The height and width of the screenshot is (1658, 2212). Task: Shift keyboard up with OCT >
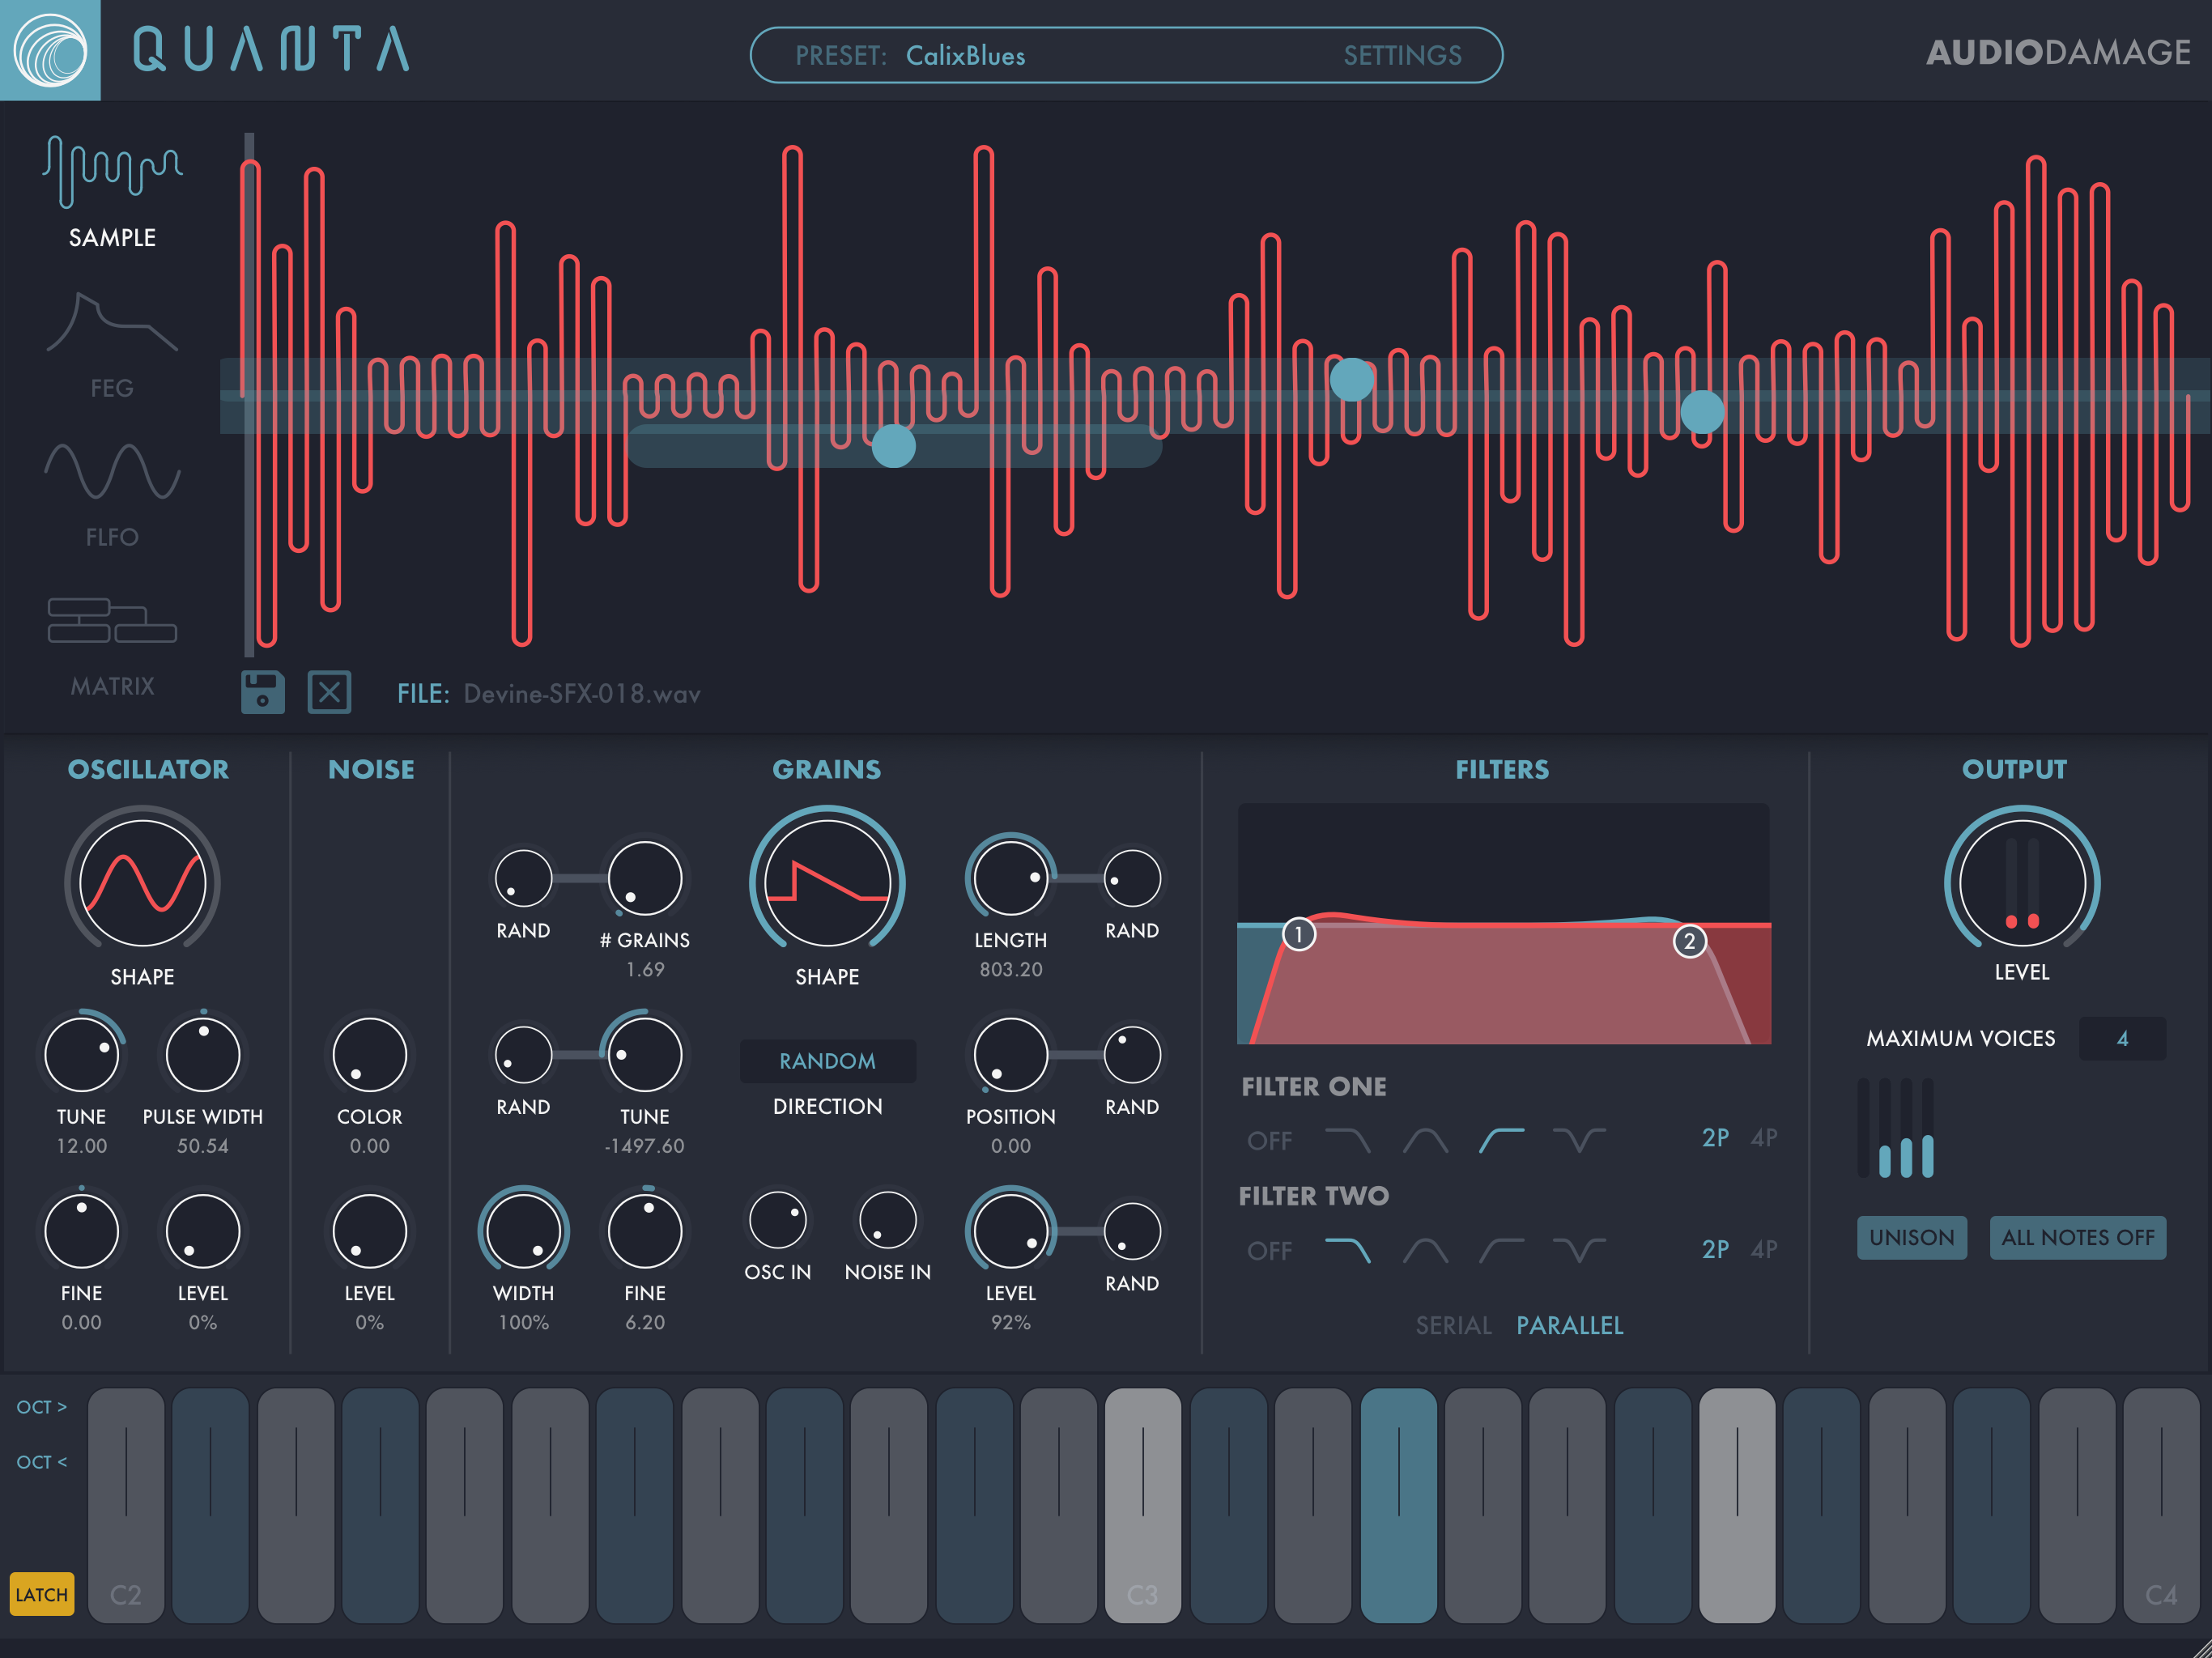point(41,1407)
